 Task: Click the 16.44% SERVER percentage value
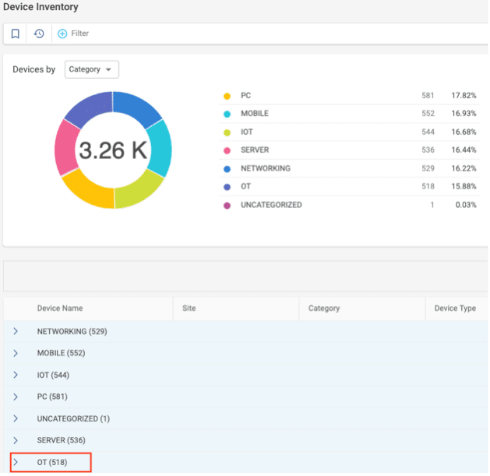click(464, 150)
